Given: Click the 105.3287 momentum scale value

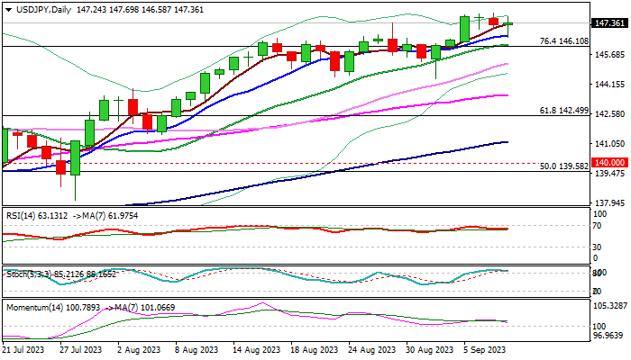Looking at the screenshot, I should click(610, 306).
